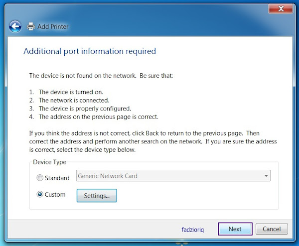
Task: Proceed with the Next button
Action: coord(235,229)
